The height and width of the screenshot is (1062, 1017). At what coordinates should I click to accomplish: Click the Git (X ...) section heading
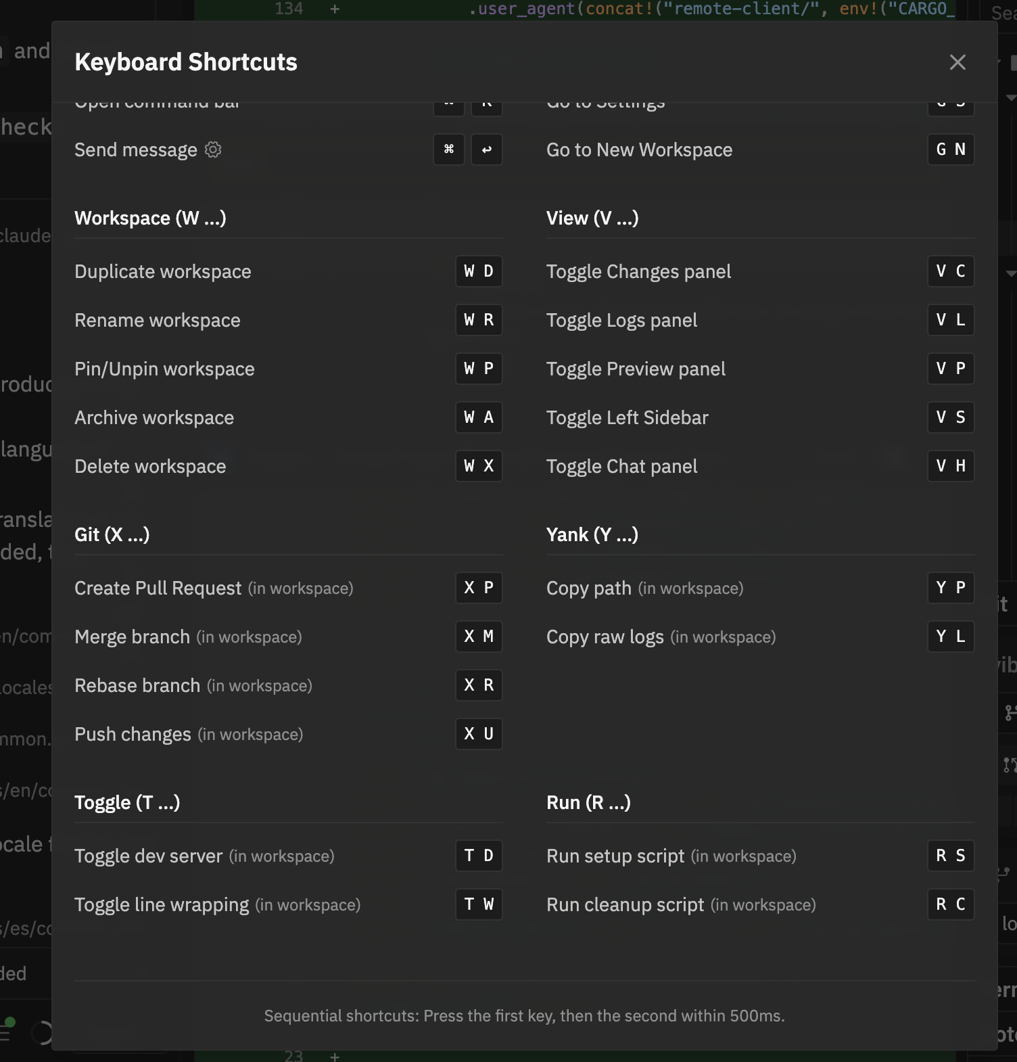pos(112,534)
